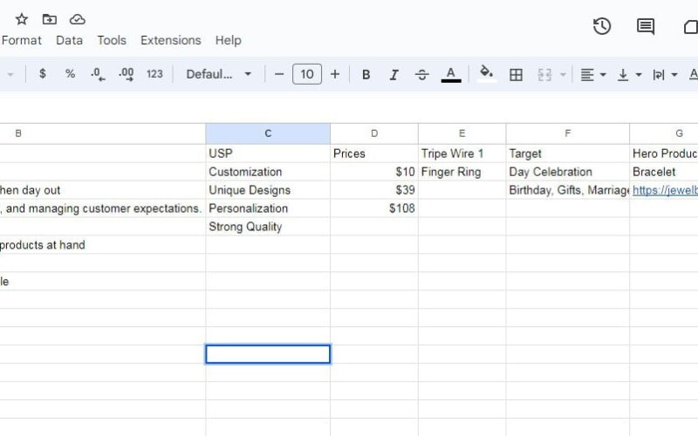This screenshot has height=436, width=698.
Task: Open the Extensions menu
Action: click(x=170, y=40)
